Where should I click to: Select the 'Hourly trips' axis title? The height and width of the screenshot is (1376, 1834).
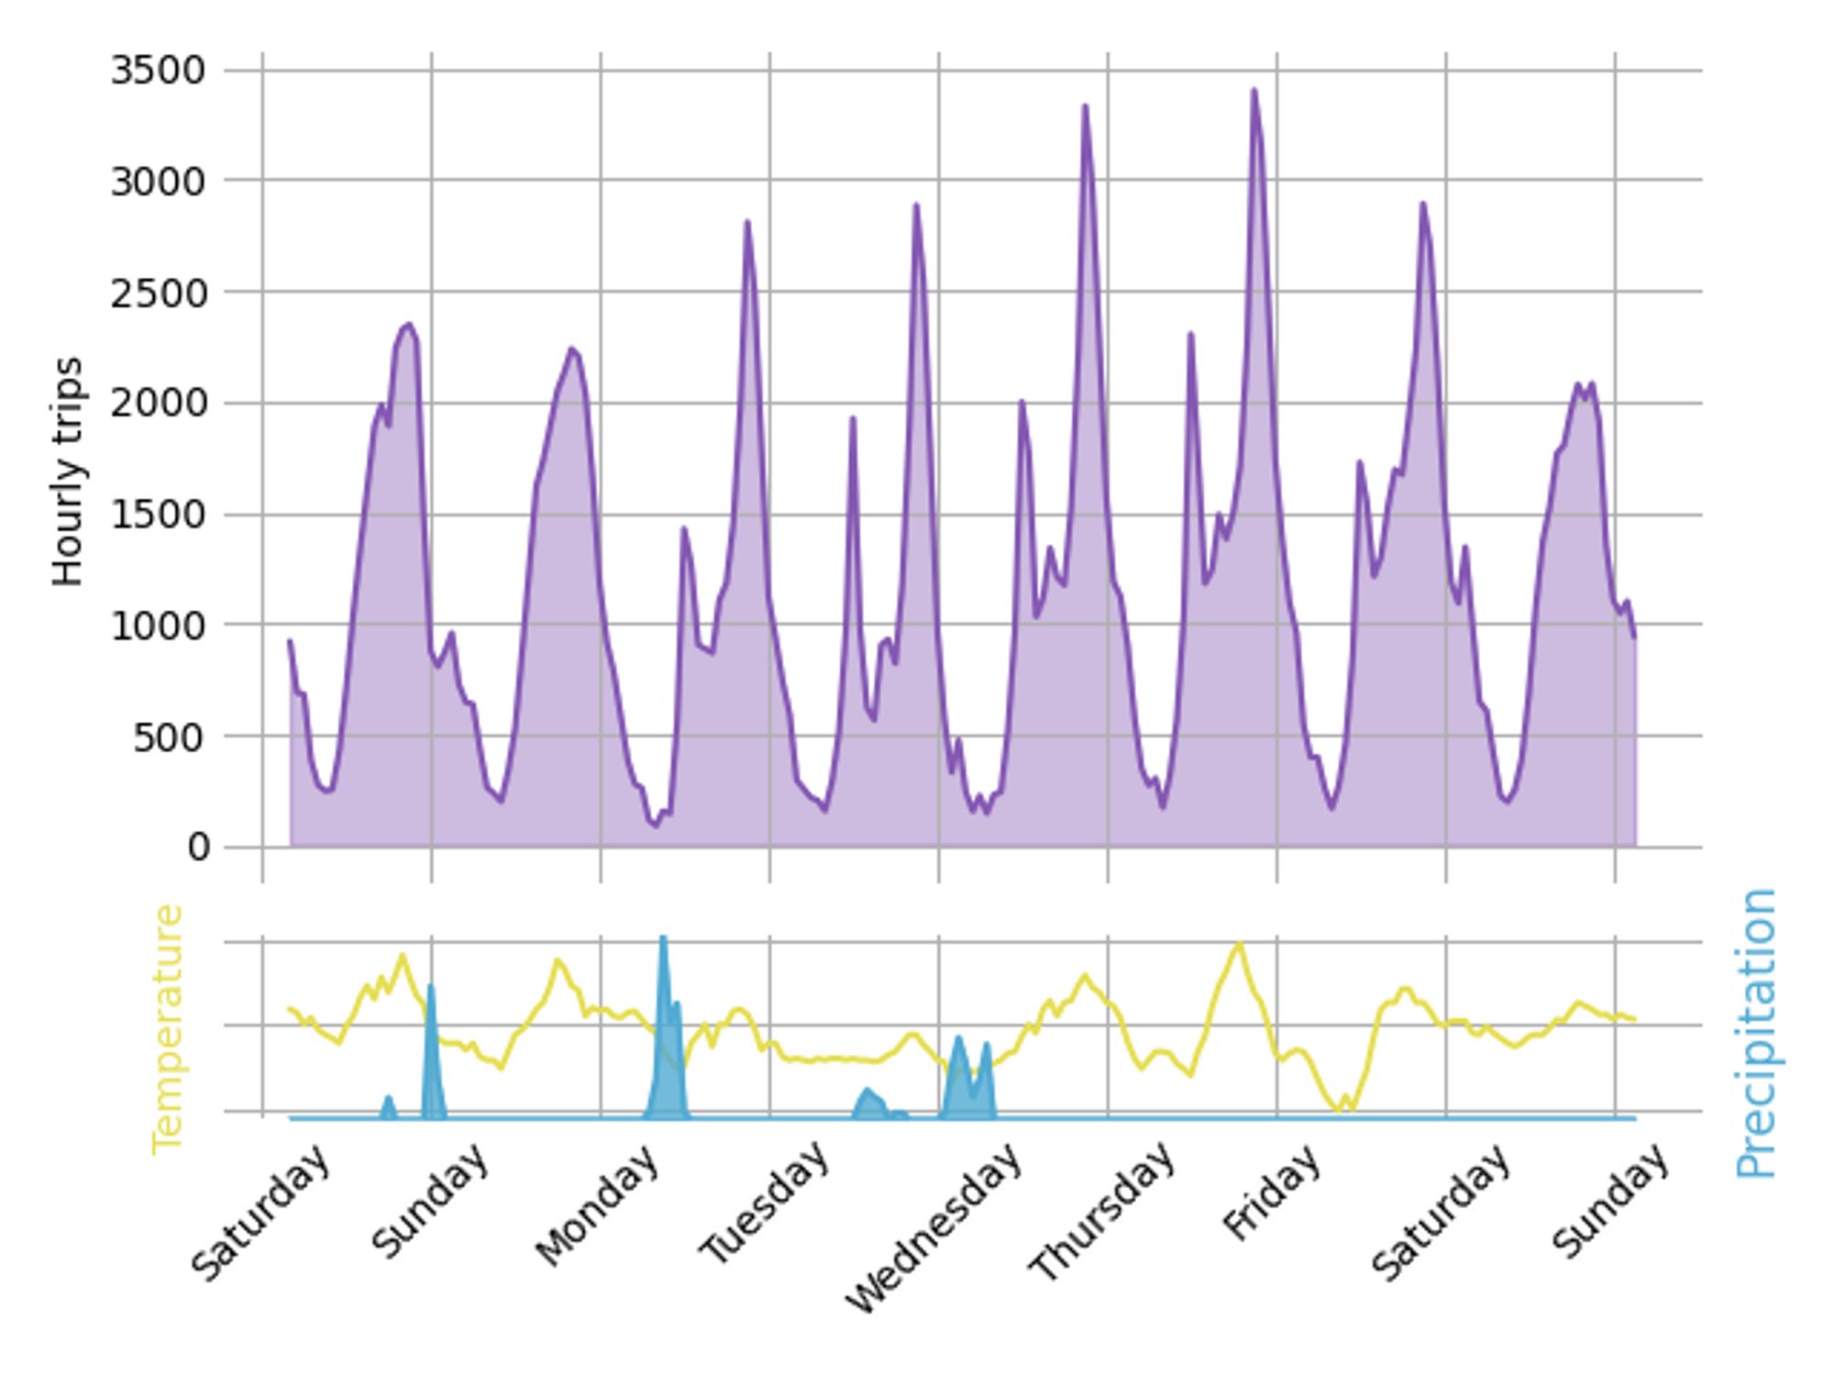click(68, 472)
